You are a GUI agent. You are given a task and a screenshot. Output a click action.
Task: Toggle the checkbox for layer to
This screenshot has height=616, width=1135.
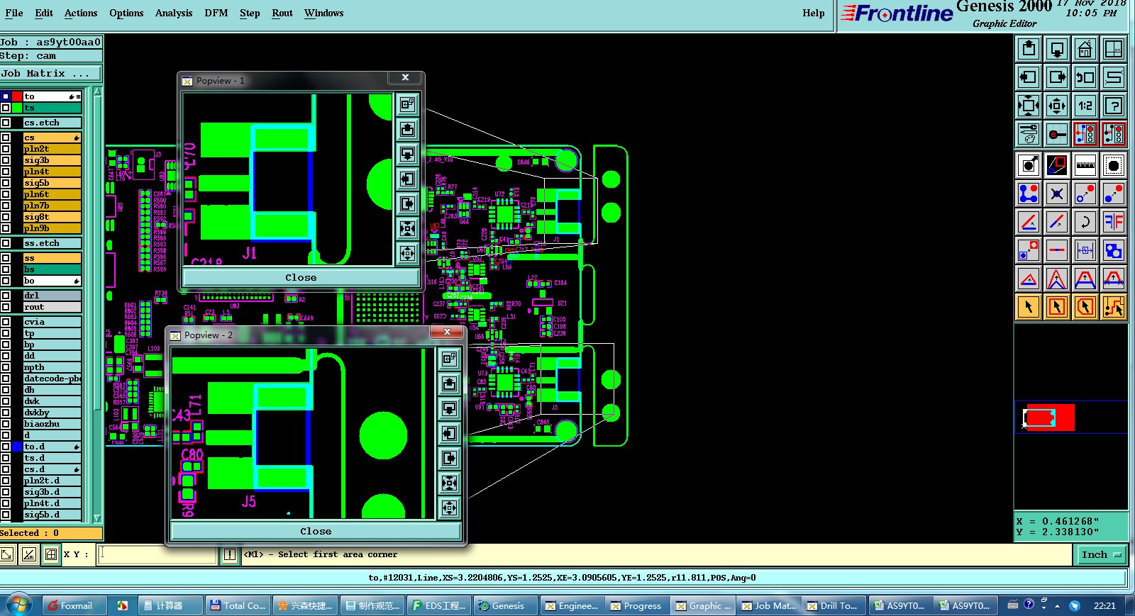tap(6, 96)
